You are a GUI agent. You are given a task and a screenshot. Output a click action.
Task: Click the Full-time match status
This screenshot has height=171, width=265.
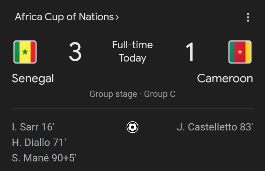coord(132,45)
